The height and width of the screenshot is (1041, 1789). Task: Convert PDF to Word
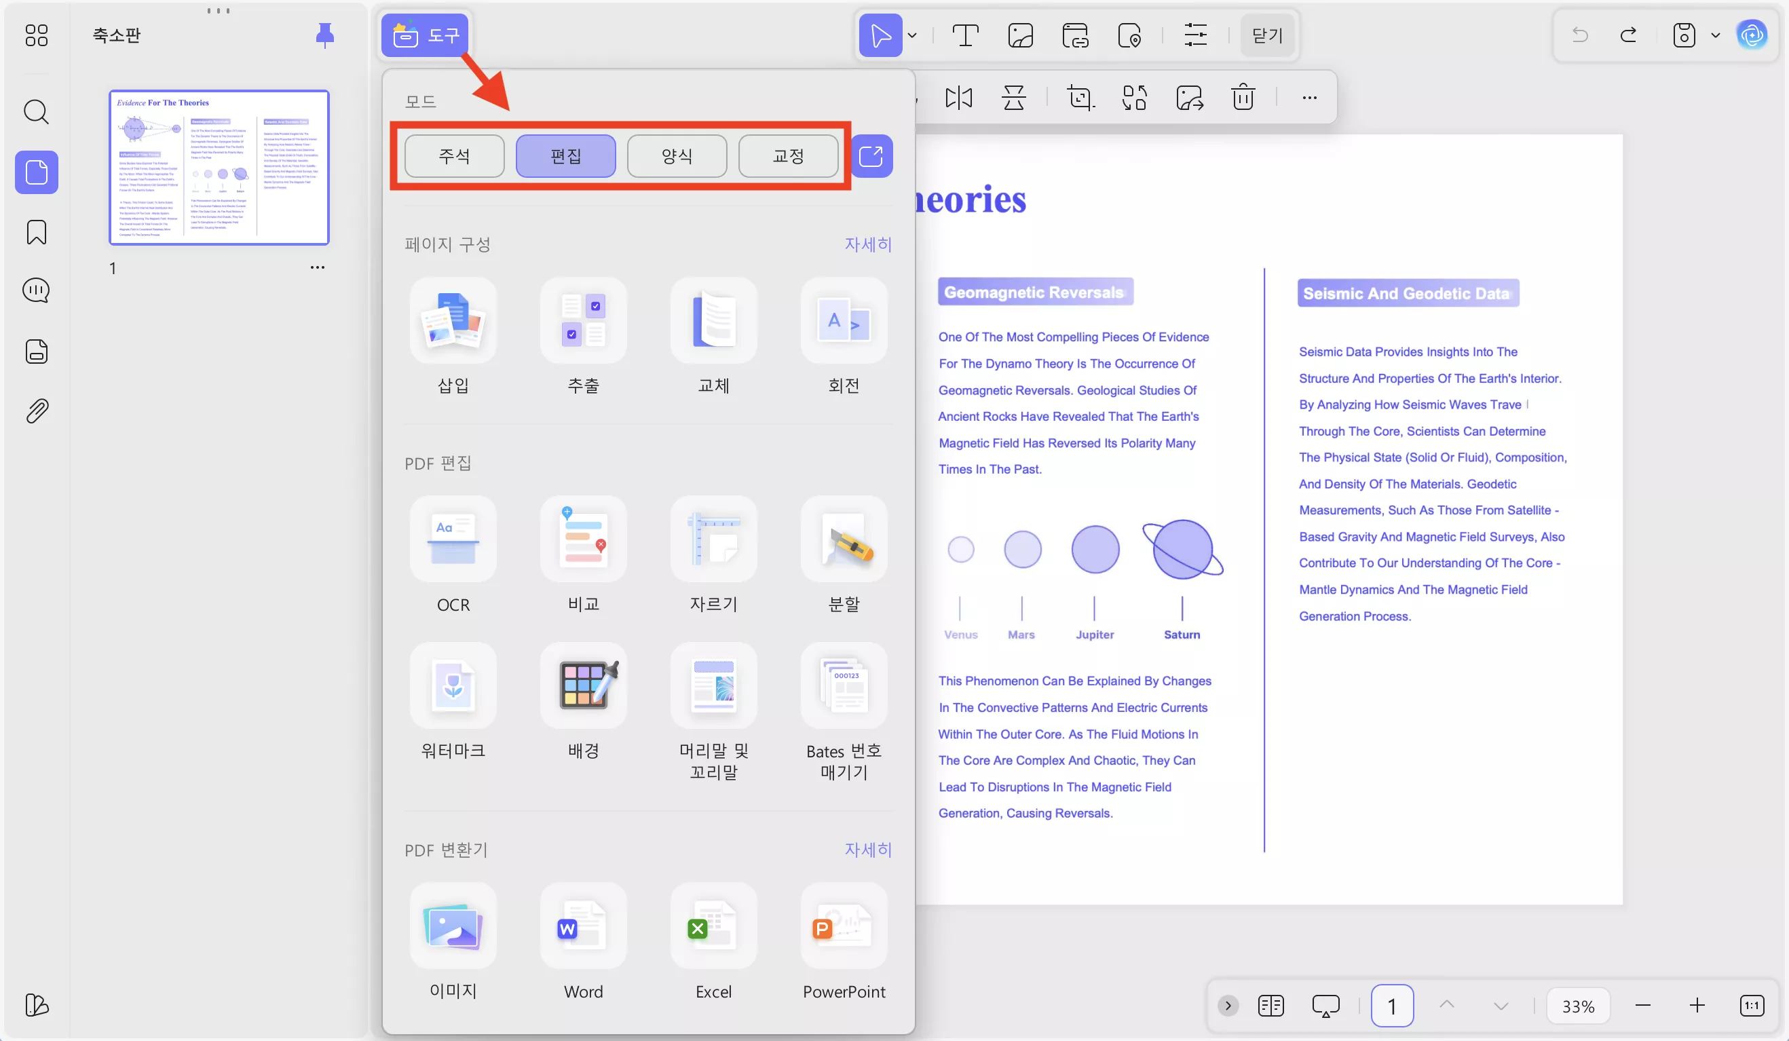click(x=583, y=926)
